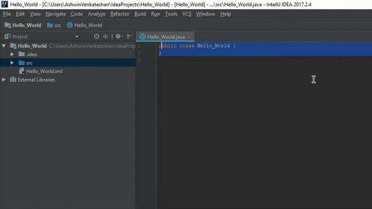This screenshot has height=209, width=372.
Task: Select the Hello_World.java editor tab
Action: (x=165, y=37)
